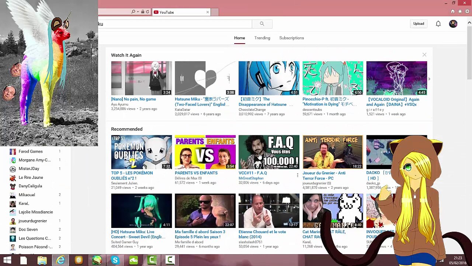
Task: Go to KataGatar channel link
Action: click(x=183, y=110)
